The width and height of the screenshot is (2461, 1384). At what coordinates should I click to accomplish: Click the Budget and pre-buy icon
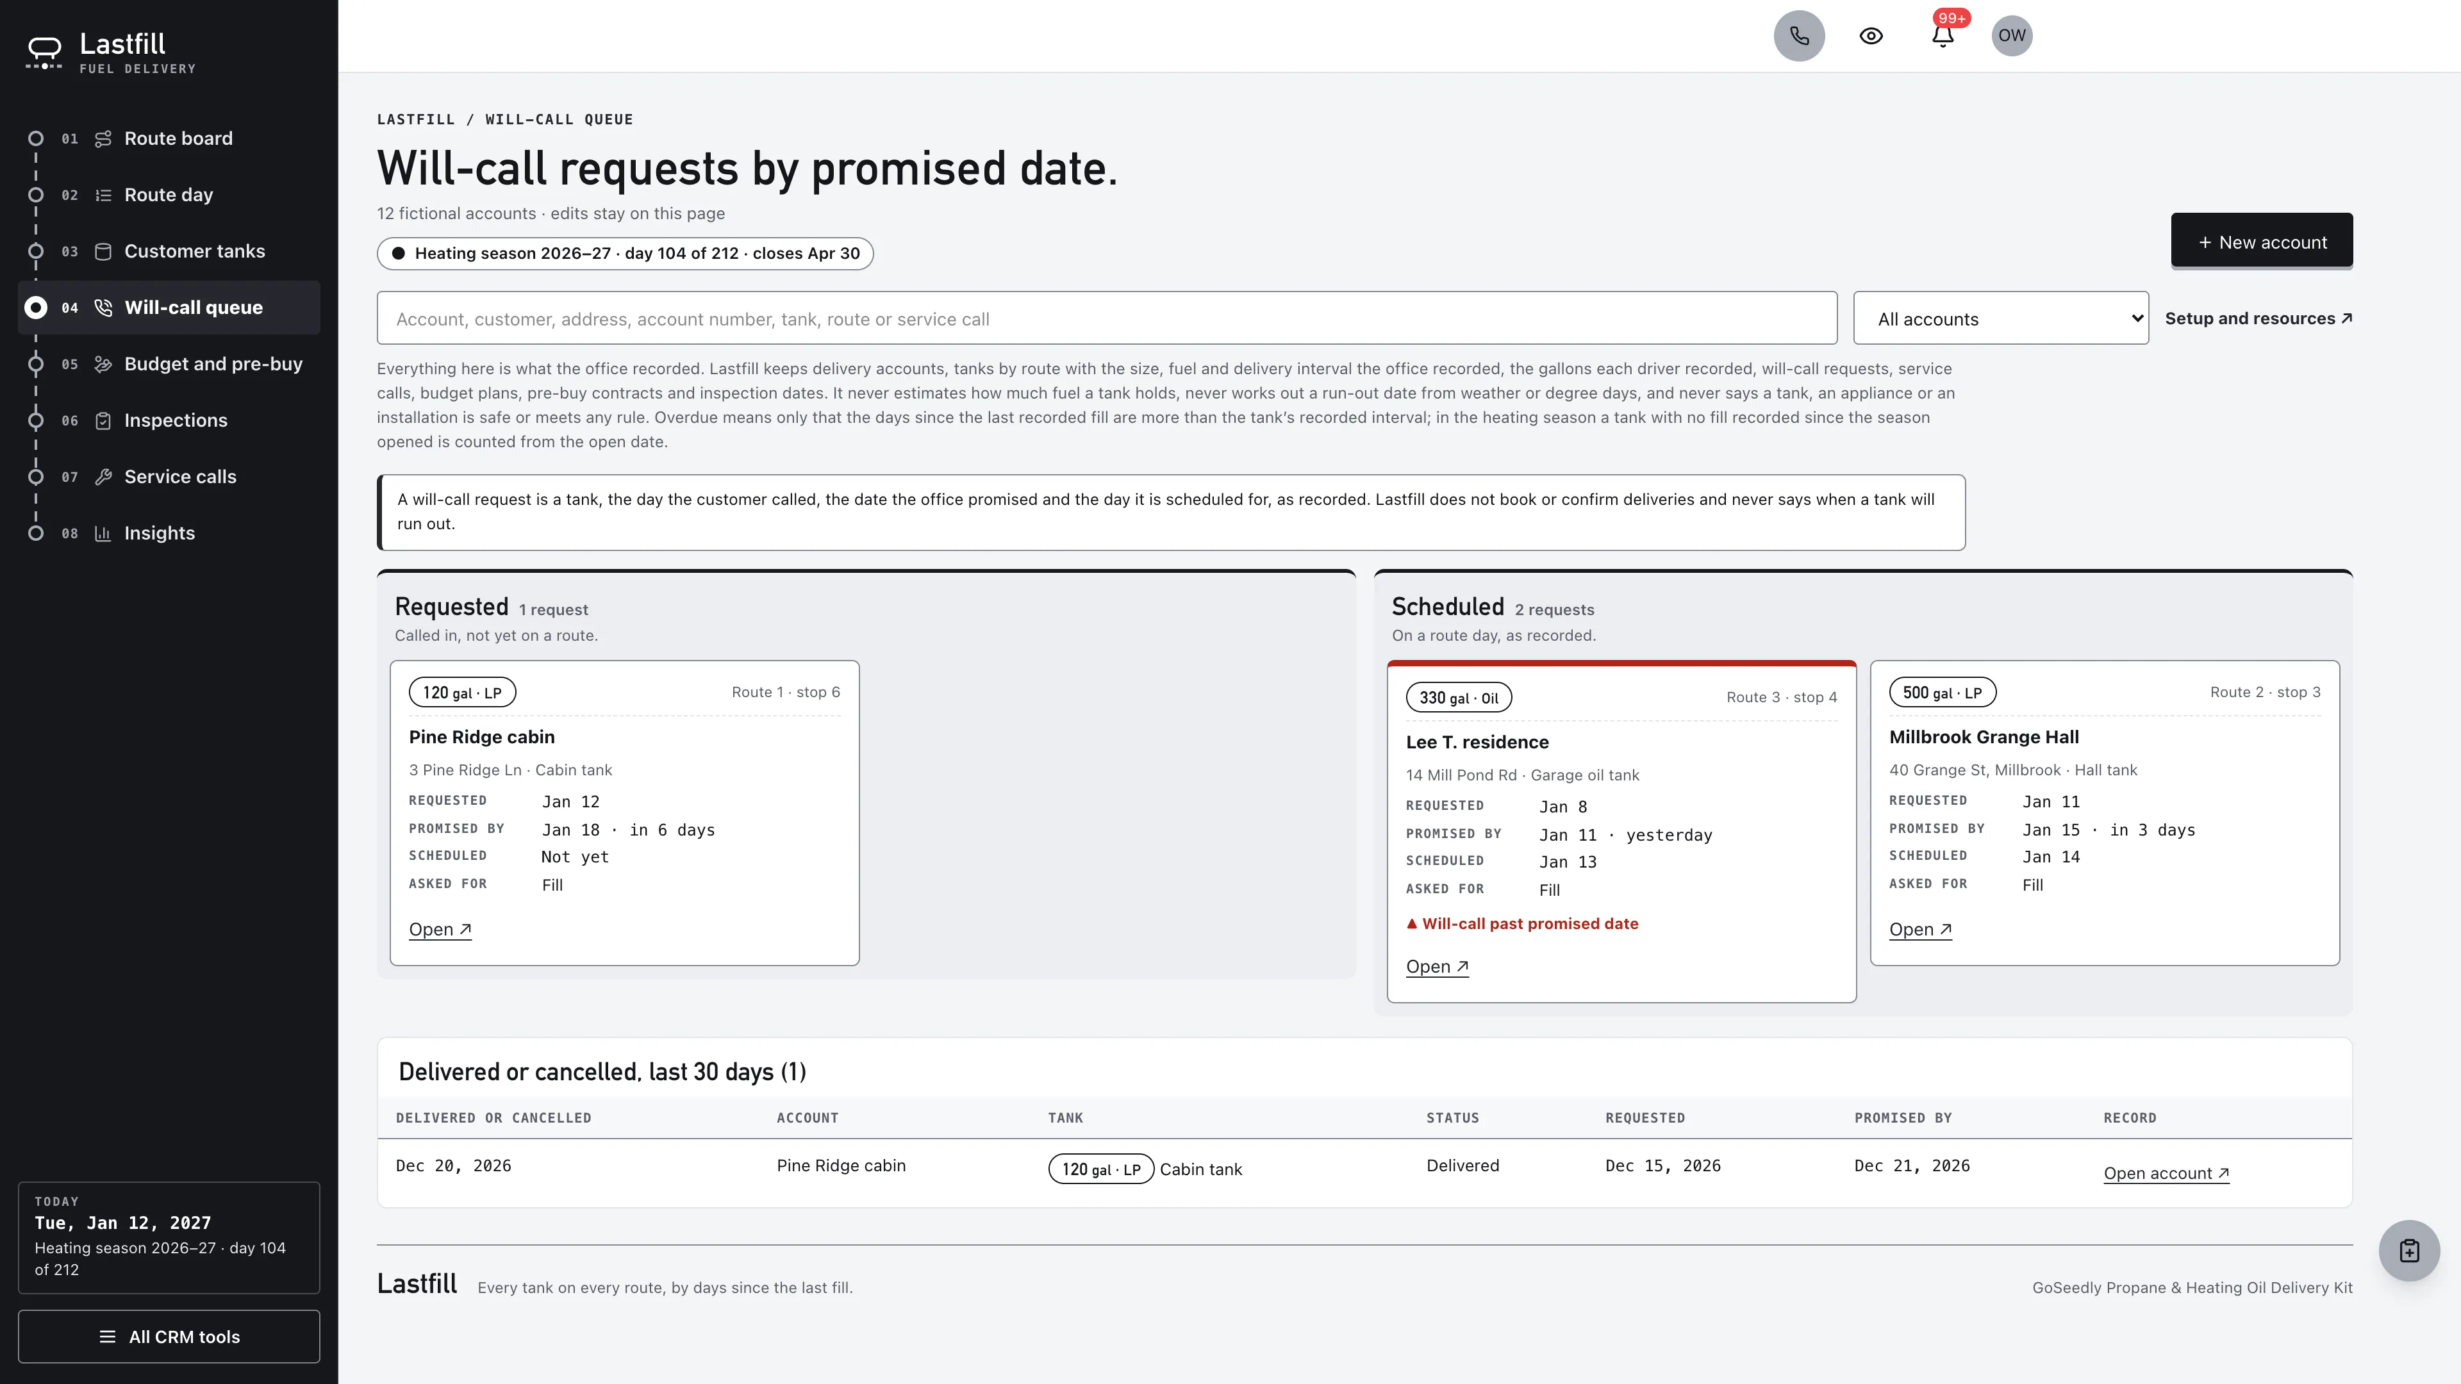[103, 364]
